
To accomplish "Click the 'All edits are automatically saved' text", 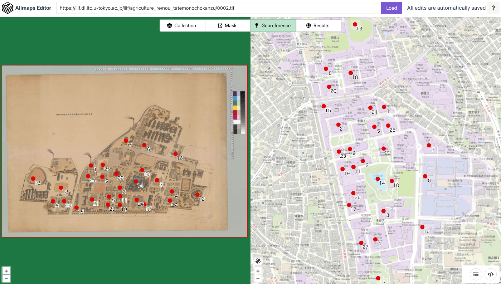I will pyautogui.click(x=446, y=8).
